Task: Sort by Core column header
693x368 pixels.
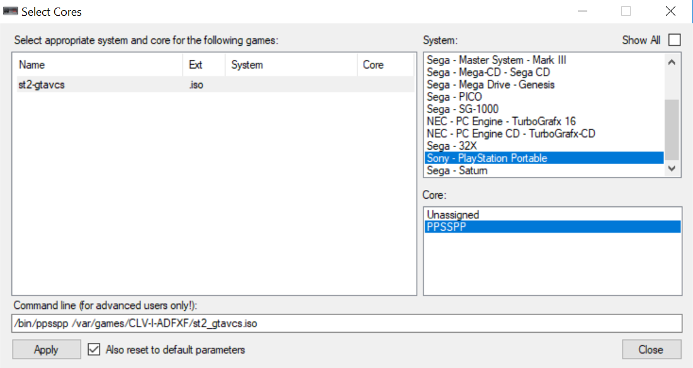Action: tap(386, 65)
